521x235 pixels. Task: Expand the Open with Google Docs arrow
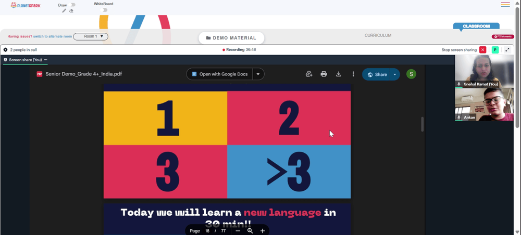[258, 74]
